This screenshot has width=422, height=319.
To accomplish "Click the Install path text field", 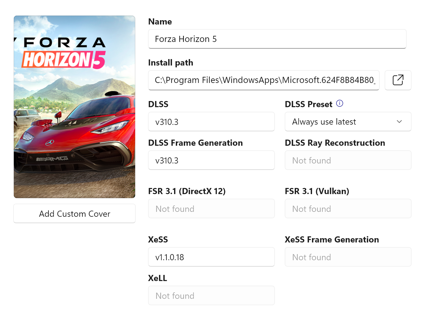I will click(264, 80).
